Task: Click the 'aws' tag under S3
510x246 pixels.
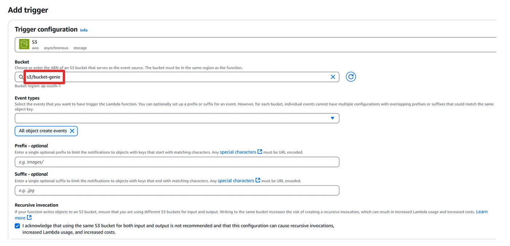Action: click(x=35, y=48)
